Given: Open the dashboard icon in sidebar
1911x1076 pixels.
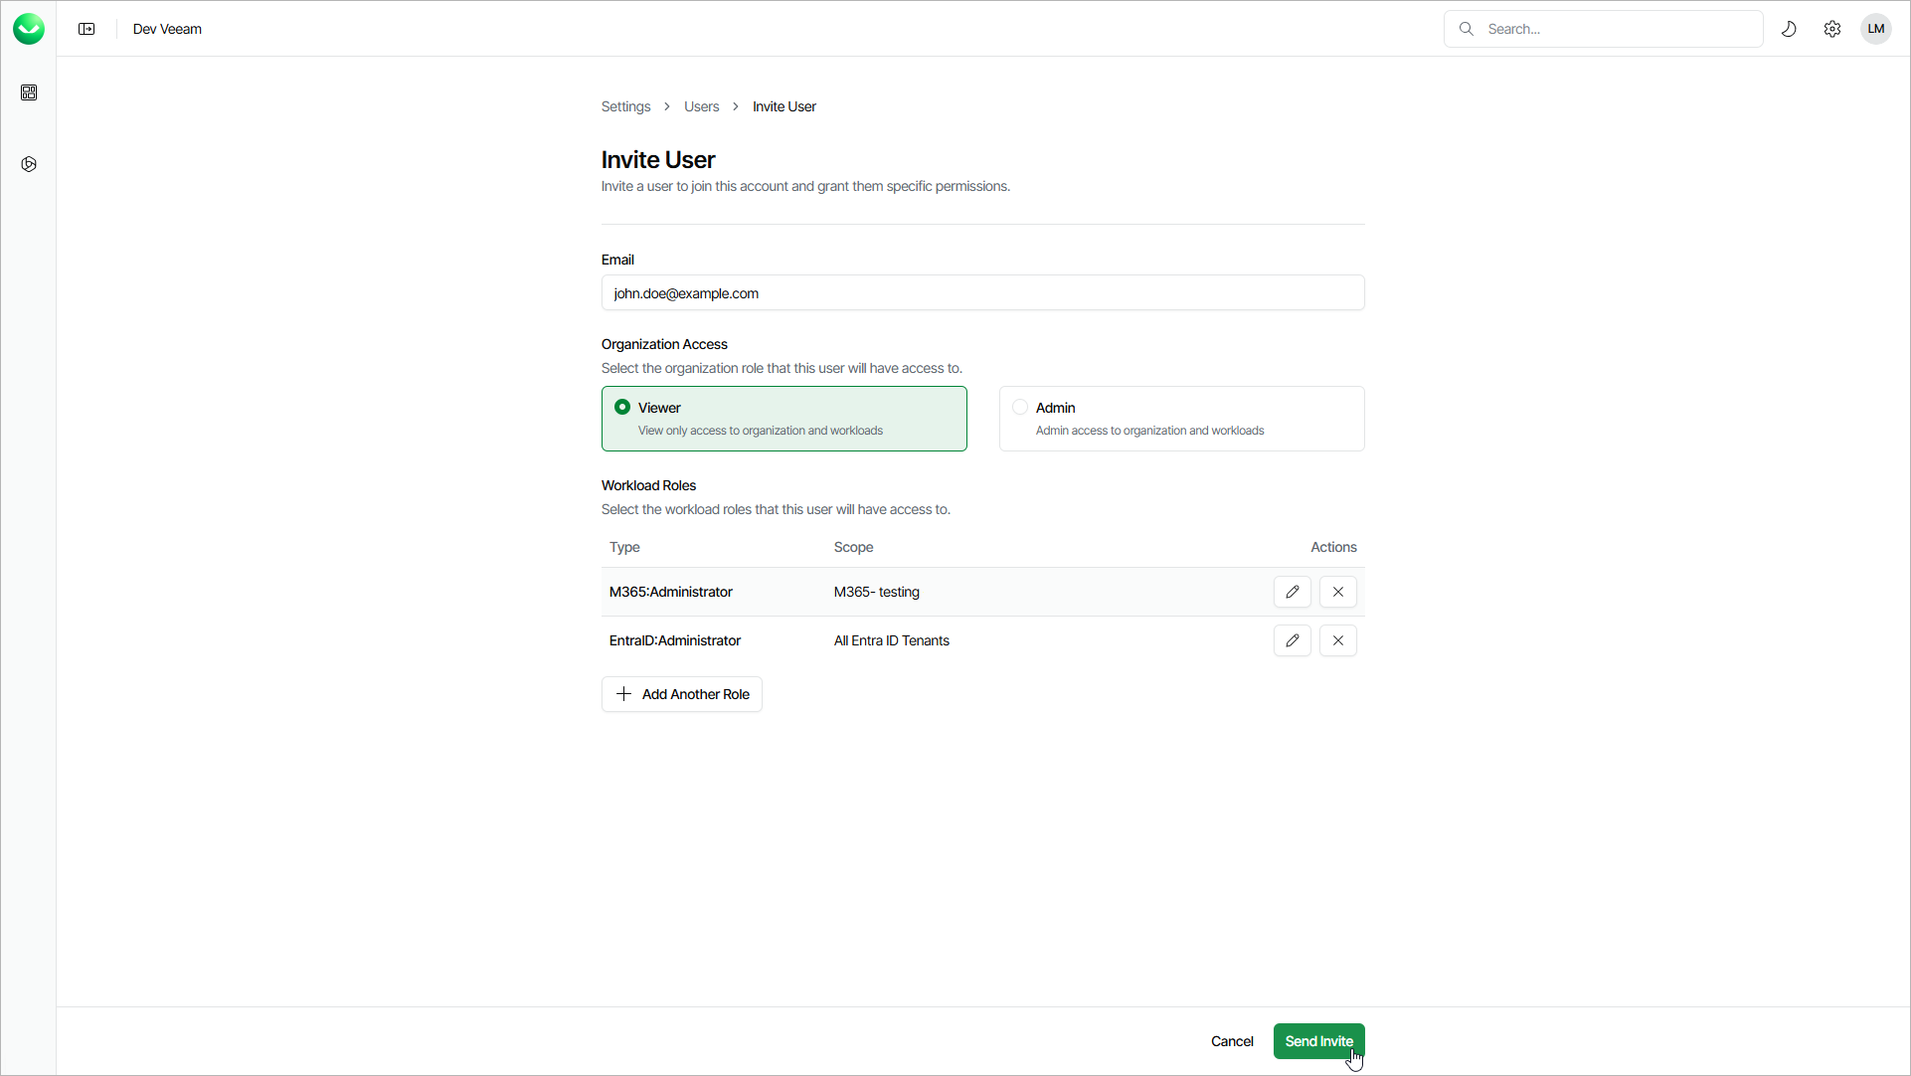Looking at the screenshot, I should [x=29, y=92].
